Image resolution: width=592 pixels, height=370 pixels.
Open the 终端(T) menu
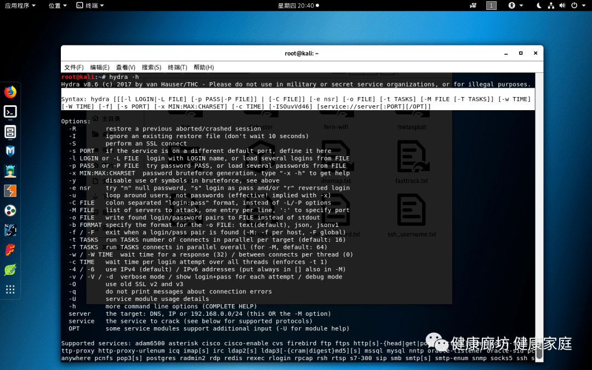point(178,67)
